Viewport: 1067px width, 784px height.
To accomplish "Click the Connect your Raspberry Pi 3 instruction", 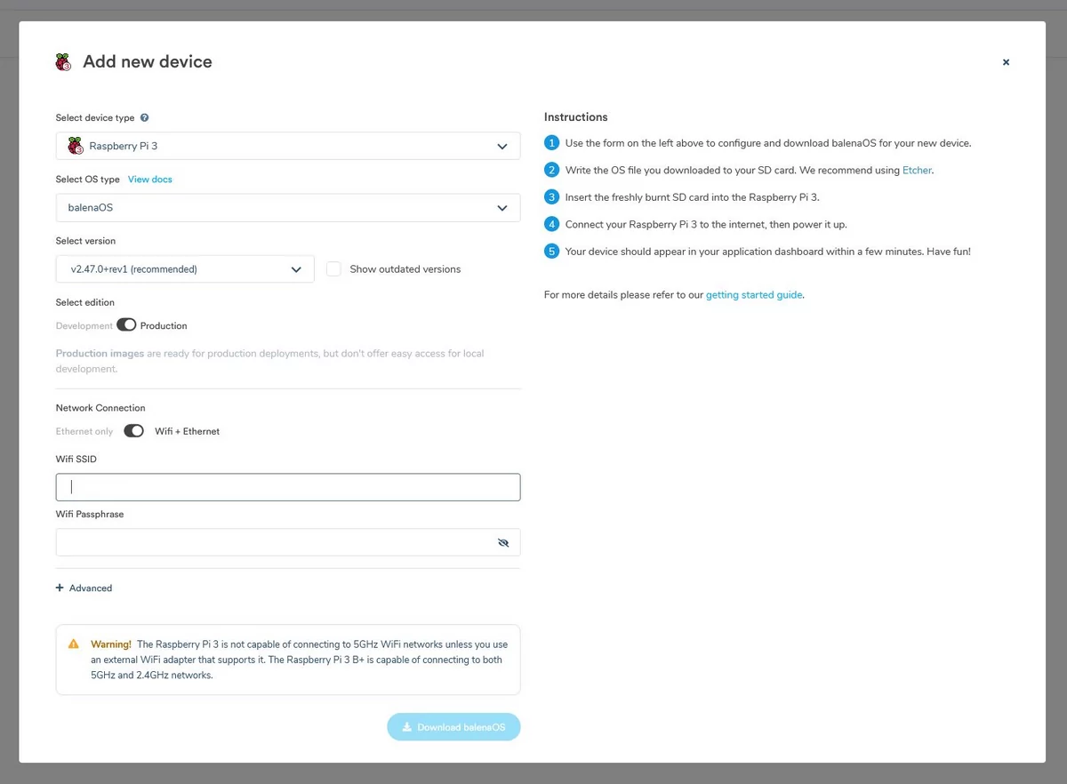I will (x=706, y=225).
